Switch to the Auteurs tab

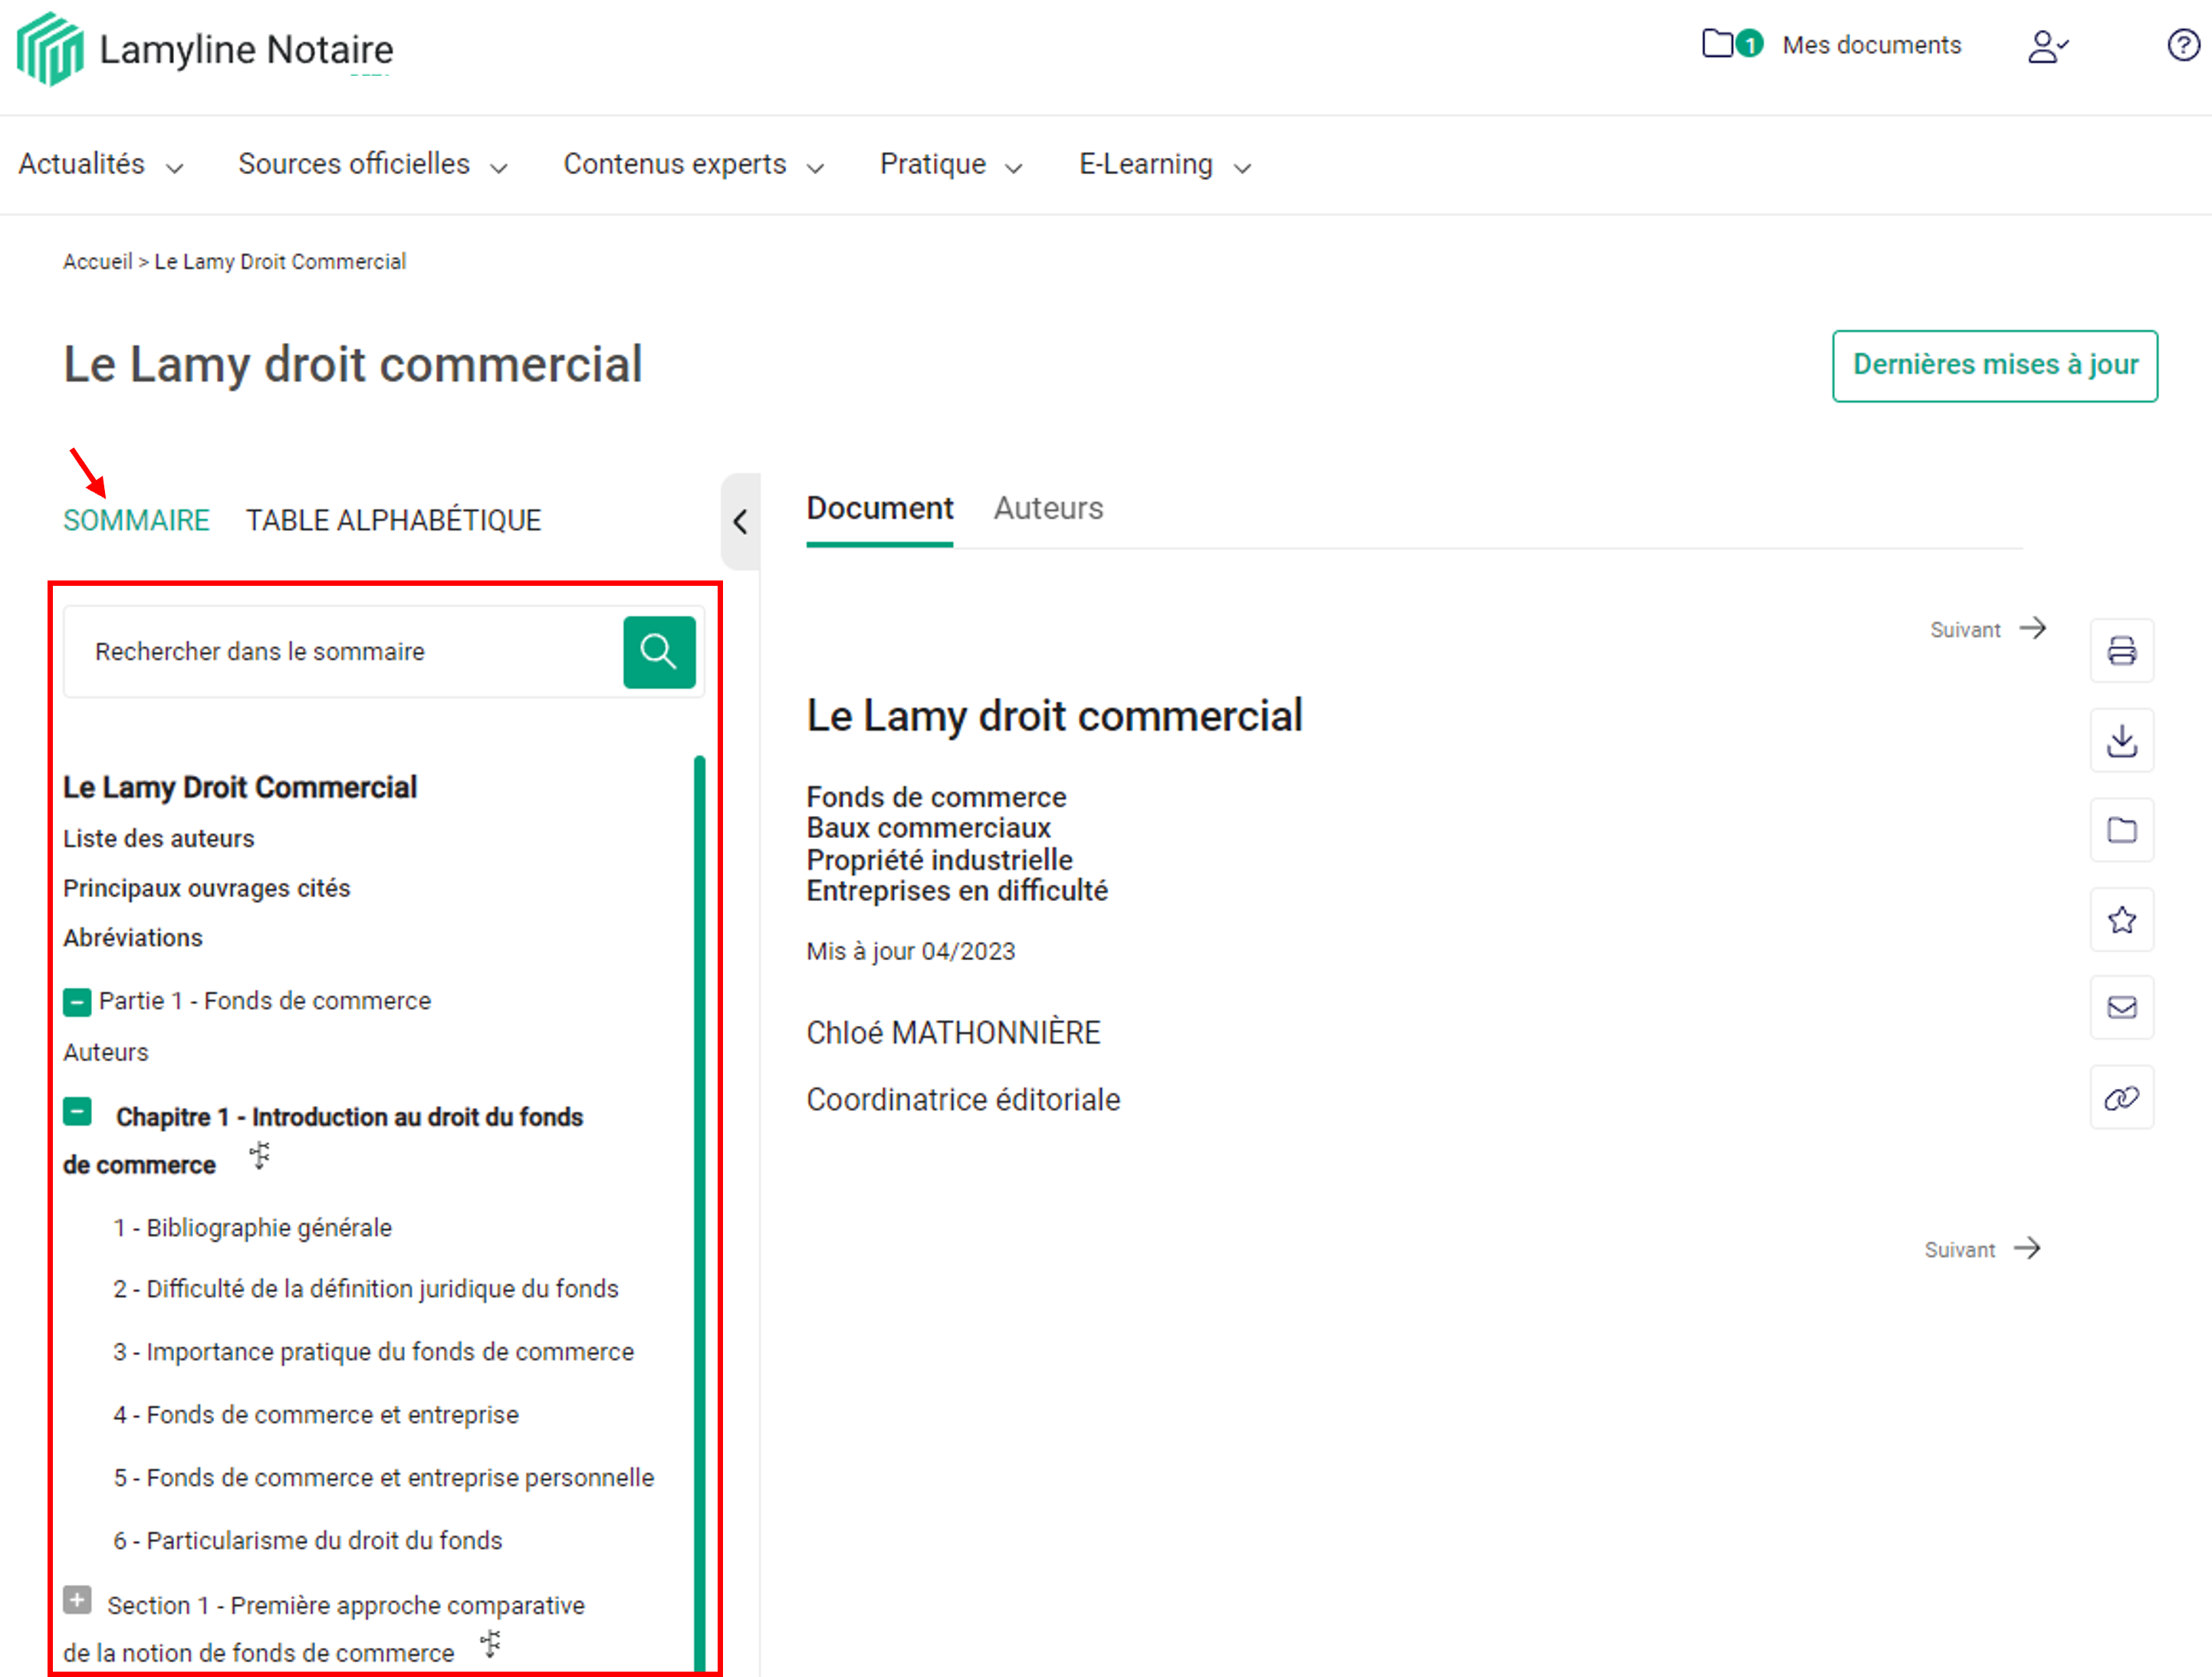tap(1047, 508)
